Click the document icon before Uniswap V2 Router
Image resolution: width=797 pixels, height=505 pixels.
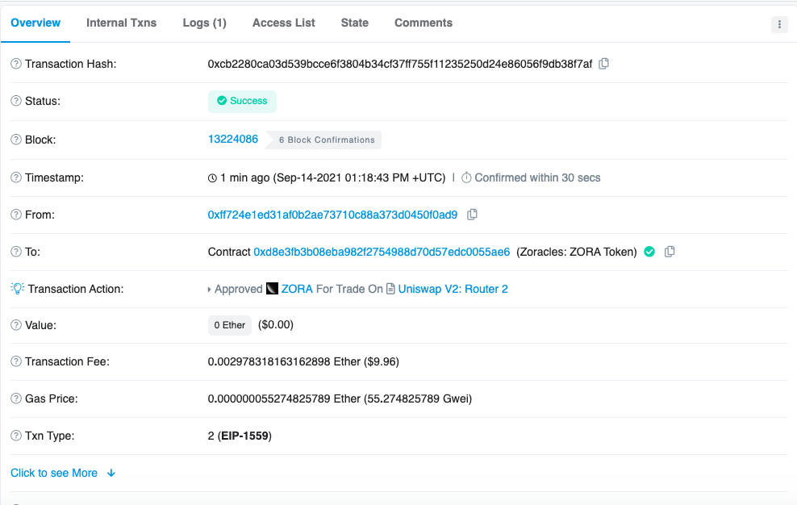pyautogui.click(x=390, y=289)
